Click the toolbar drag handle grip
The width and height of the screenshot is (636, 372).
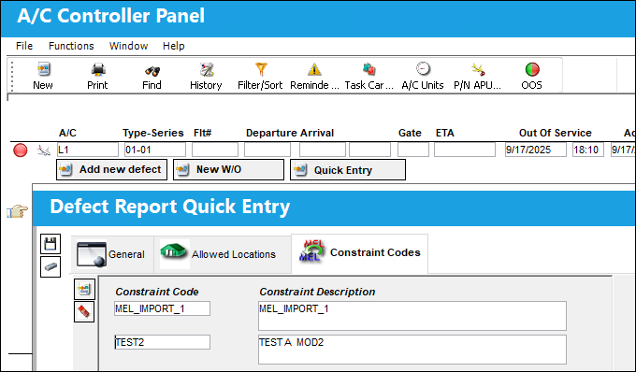[x=12, y=76]
